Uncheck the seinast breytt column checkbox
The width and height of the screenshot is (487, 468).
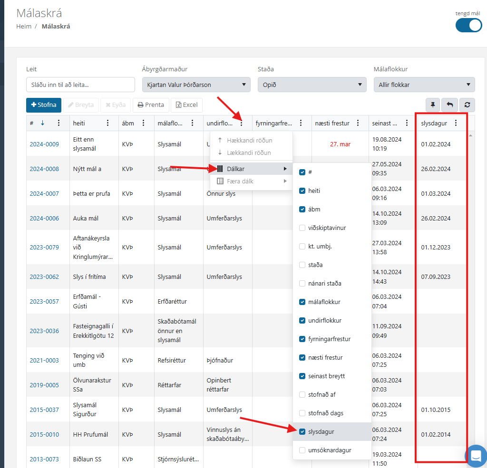pos(302,376)
